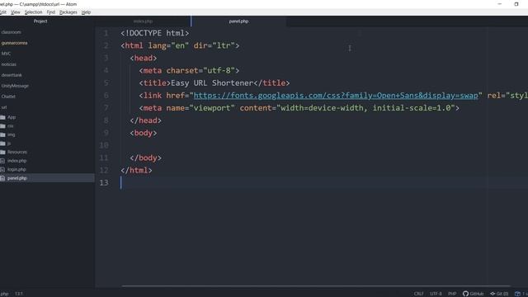Expand the Chattxt project folder
Viewport: 528px width, 297px height.
coord(8,97)
